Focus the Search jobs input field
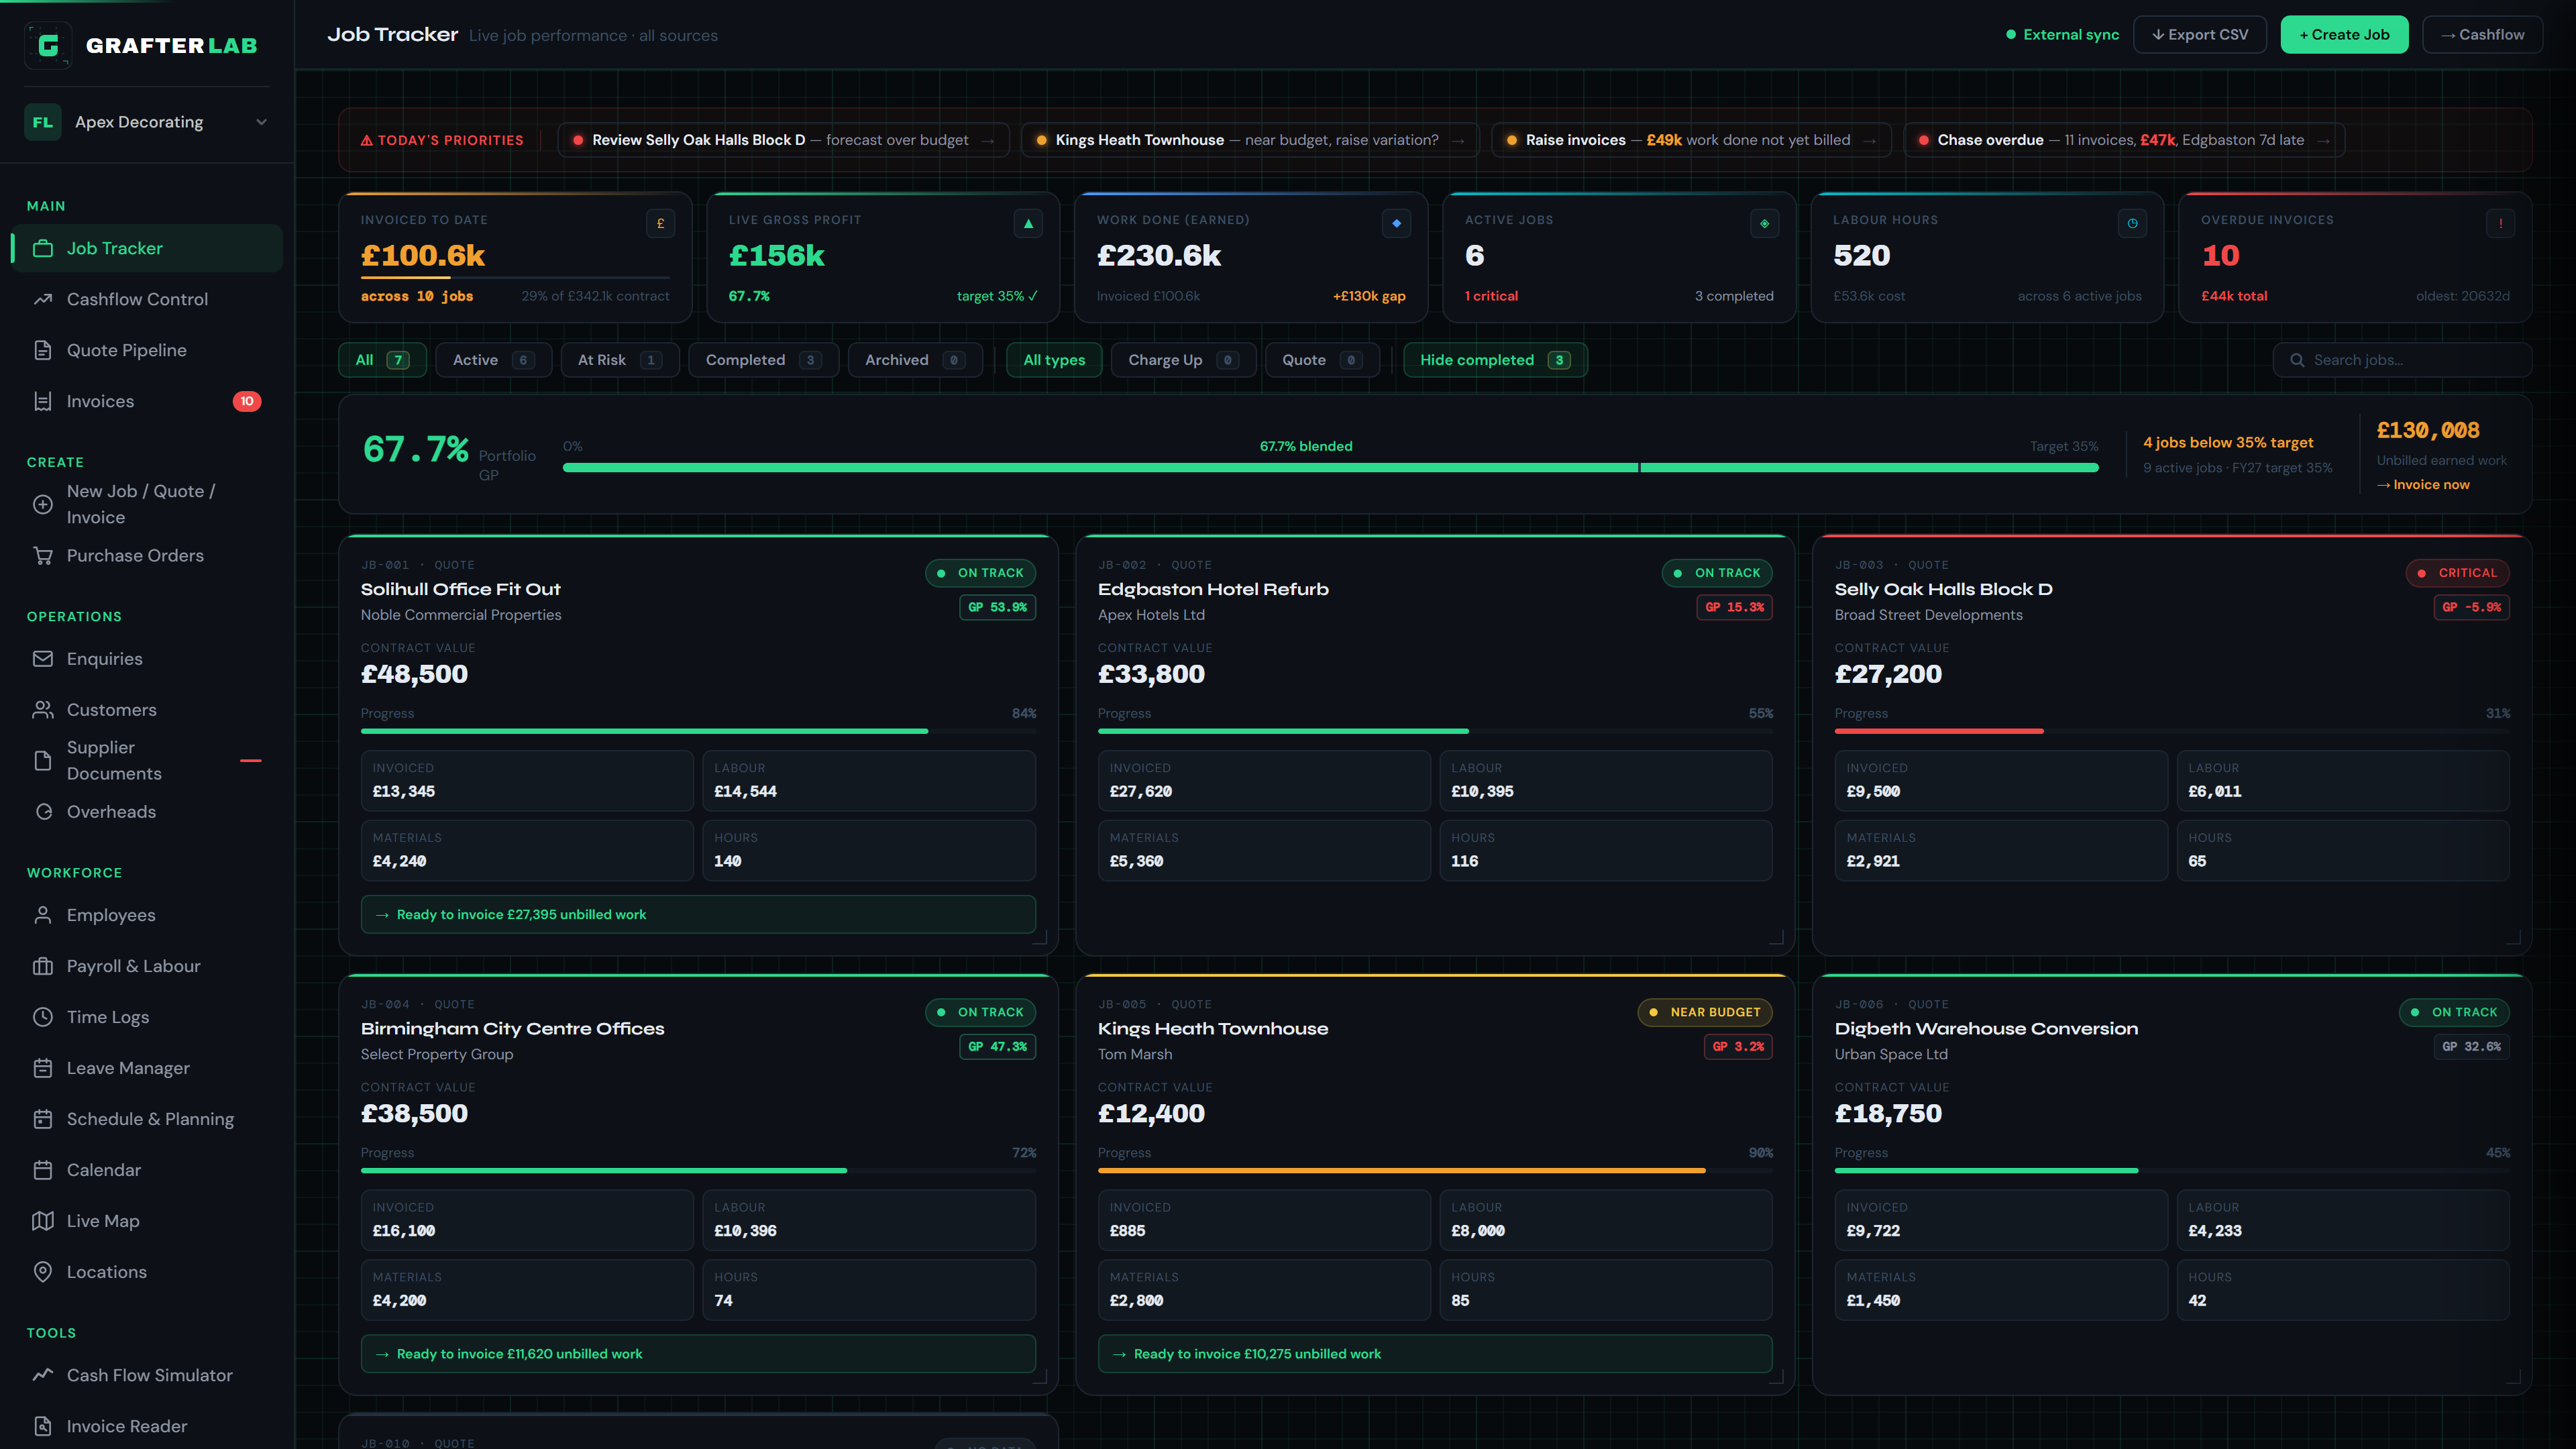Screen dimensions: 2576x1449 coord(2402,360)
